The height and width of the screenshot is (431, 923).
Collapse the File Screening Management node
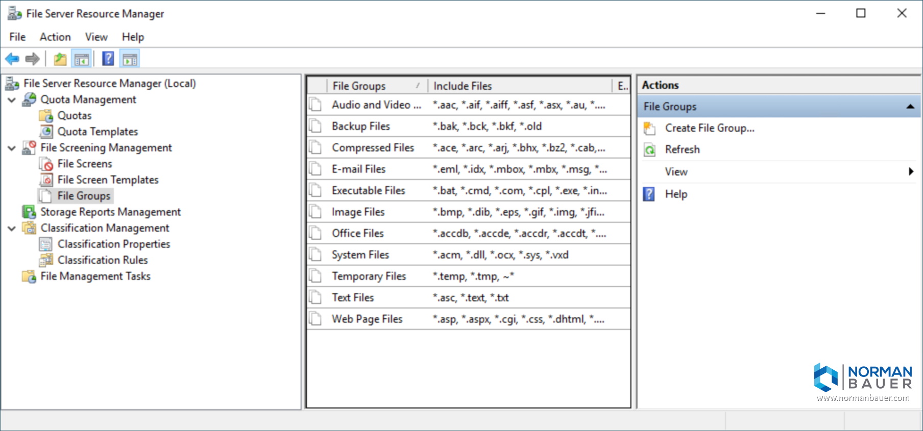pos(12,148)
